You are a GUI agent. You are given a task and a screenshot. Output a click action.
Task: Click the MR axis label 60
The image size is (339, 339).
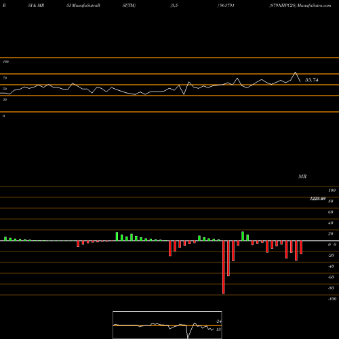click(331, 212)
